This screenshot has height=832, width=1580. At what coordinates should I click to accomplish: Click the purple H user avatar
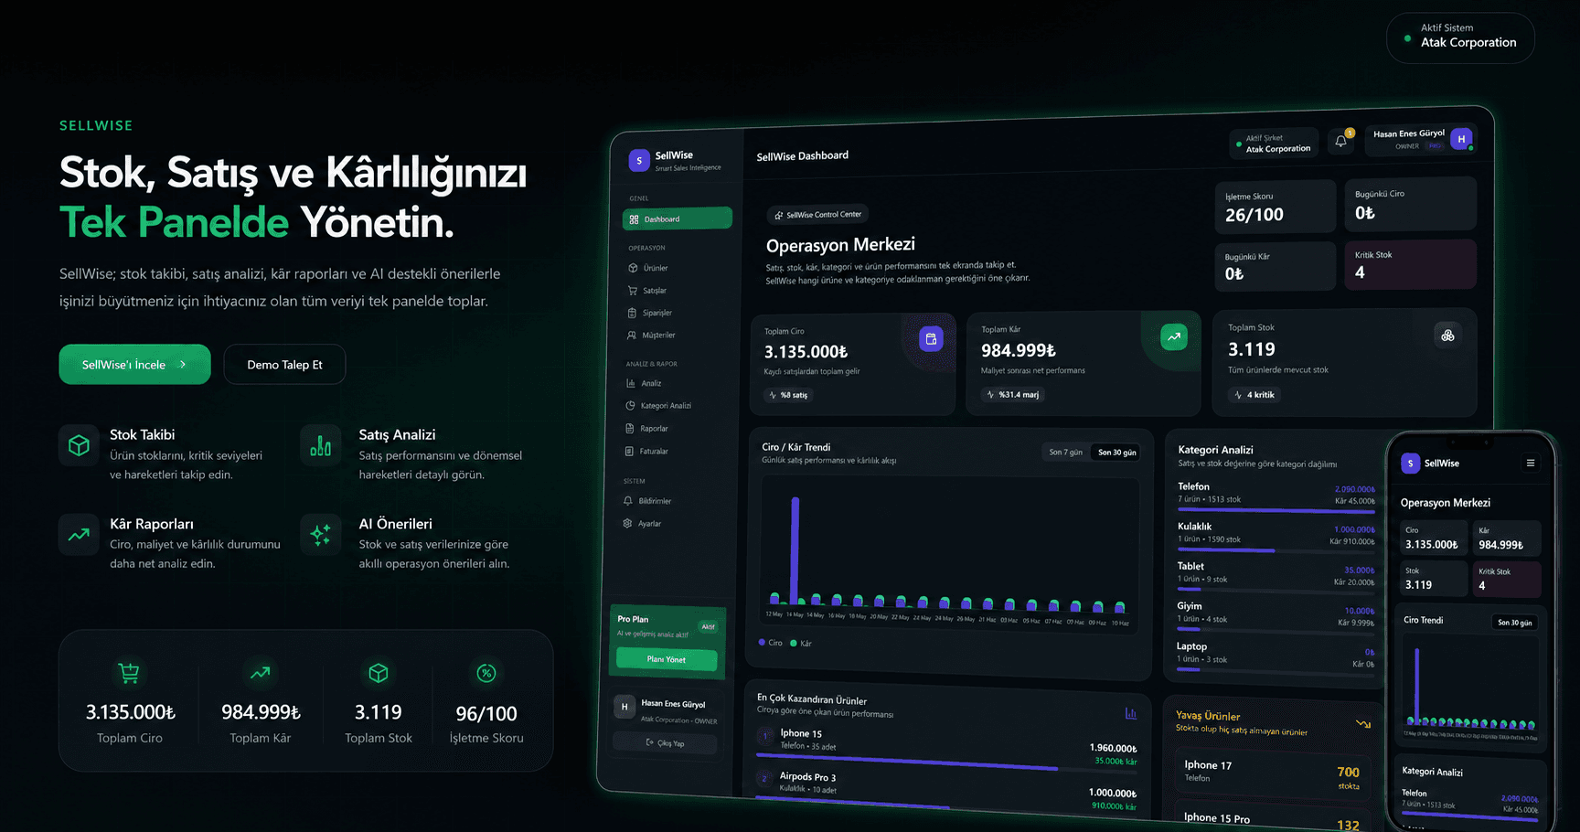[x=1461, y=139]
